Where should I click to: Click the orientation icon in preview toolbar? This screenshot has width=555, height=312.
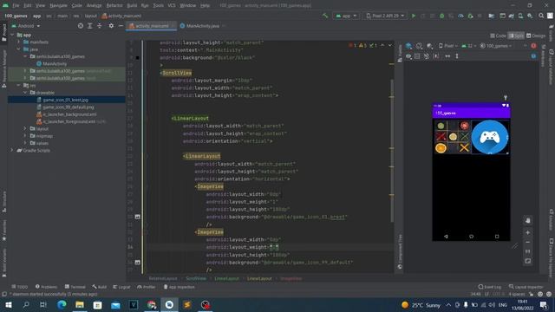click(419, 46)
